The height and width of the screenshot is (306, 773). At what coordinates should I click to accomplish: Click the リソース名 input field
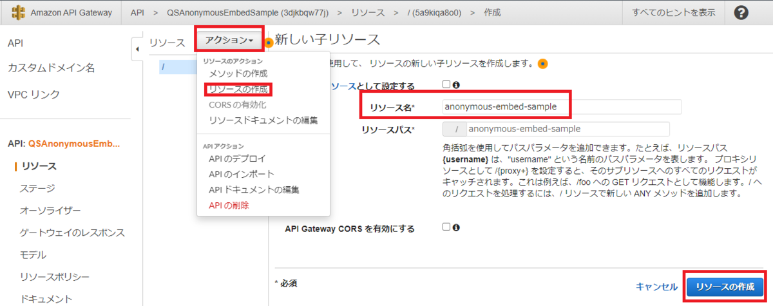pos(562,107)
